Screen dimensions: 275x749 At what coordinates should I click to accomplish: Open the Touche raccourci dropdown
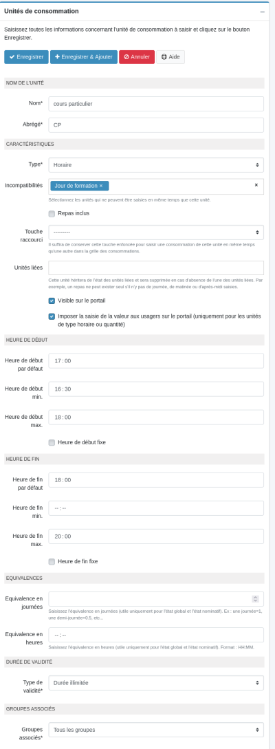156,232
